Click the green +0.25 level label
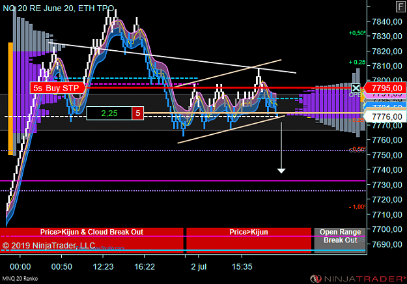This screenshot has width=407, height=284. click(357, 63)
